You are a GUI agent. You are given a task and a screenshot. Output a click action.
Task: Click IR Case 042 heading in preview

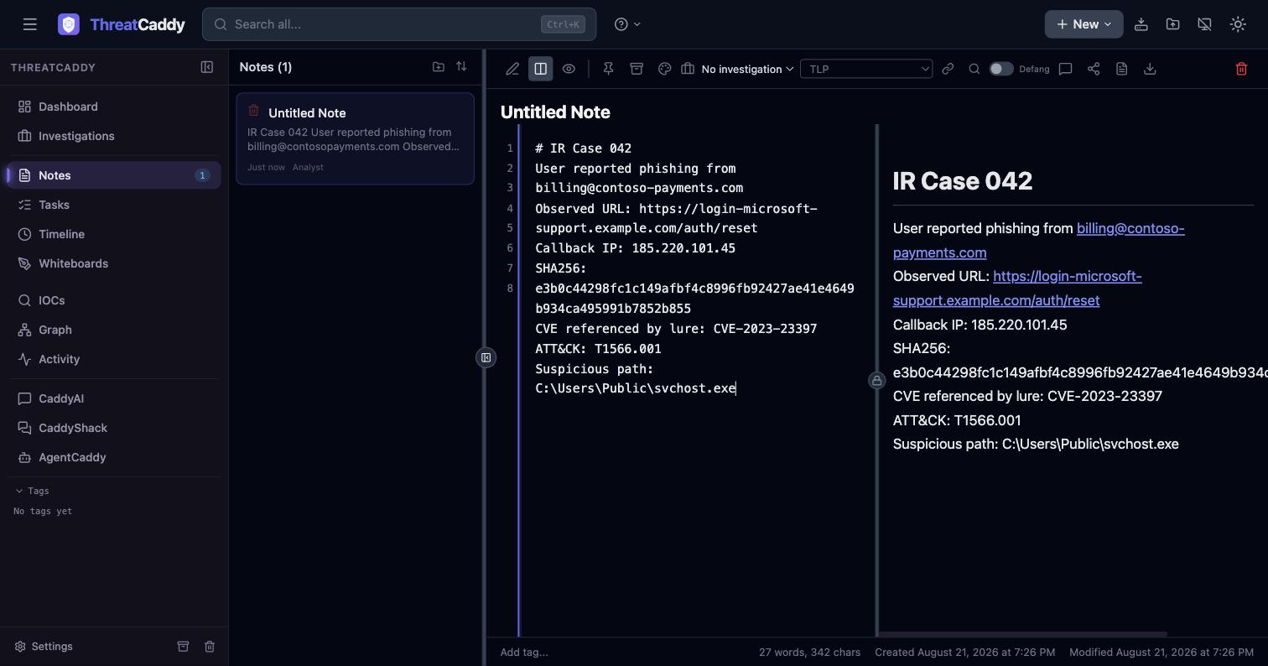coord(963,181)
